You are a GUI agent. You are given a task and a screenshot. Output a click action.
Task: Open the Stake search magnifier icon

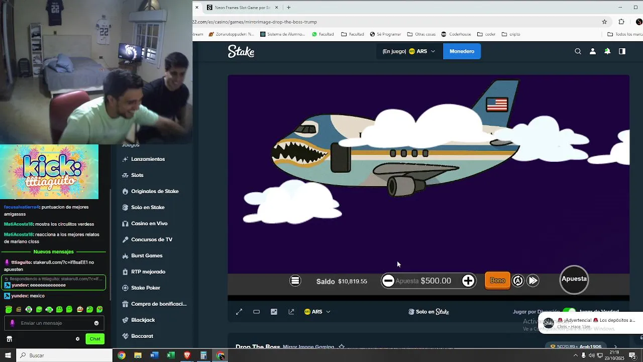coord(578,51)
